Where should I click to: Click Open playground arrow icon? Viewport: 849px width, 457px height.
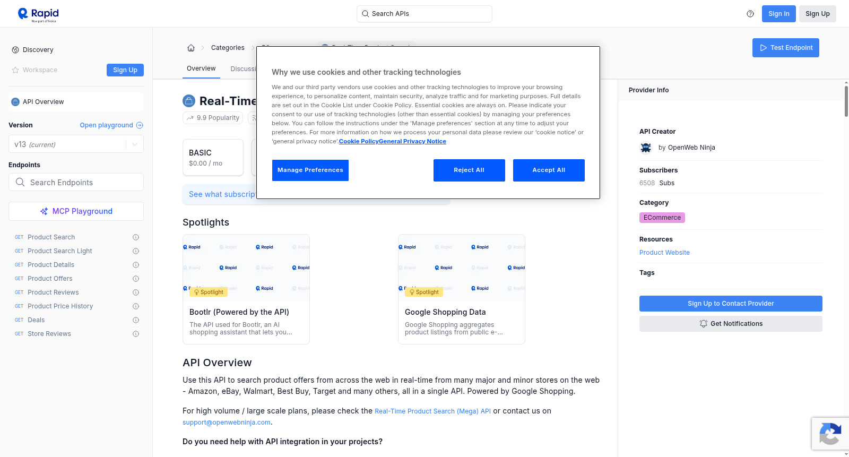tap(140, 125)
